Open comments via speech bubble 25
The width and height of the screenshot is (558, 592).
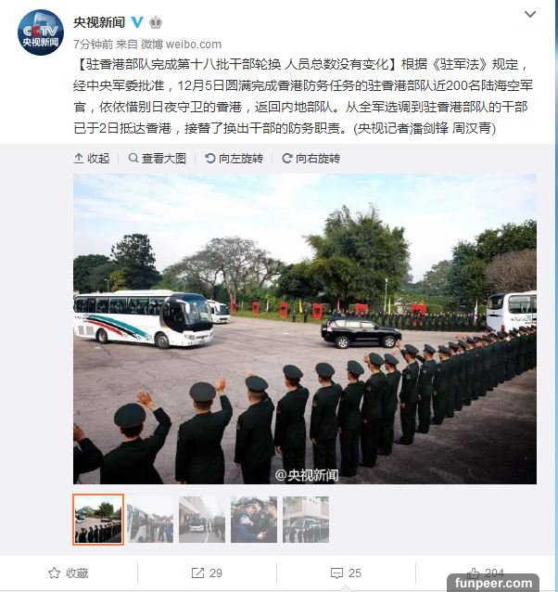pos(346,573)
